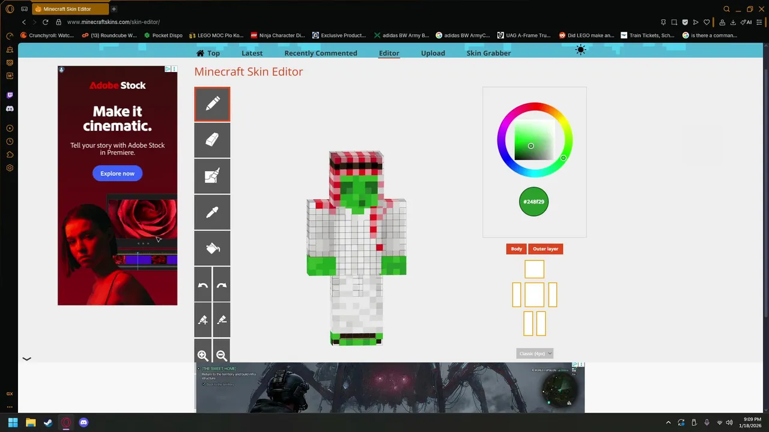
Task: Toggle the Outer layer visibility
Action: pyautogui.click(x=546, y=249)
